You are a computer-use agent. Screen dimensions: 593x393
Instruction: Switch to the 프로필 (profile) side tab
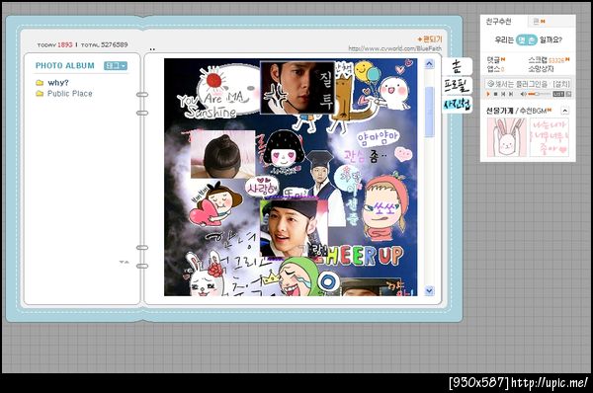pyautogui.click(x=457, y=86)
